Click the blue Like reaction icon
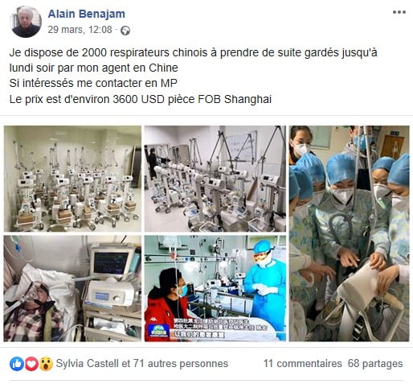Screen dimensions: 413x384 coord(17,364)
